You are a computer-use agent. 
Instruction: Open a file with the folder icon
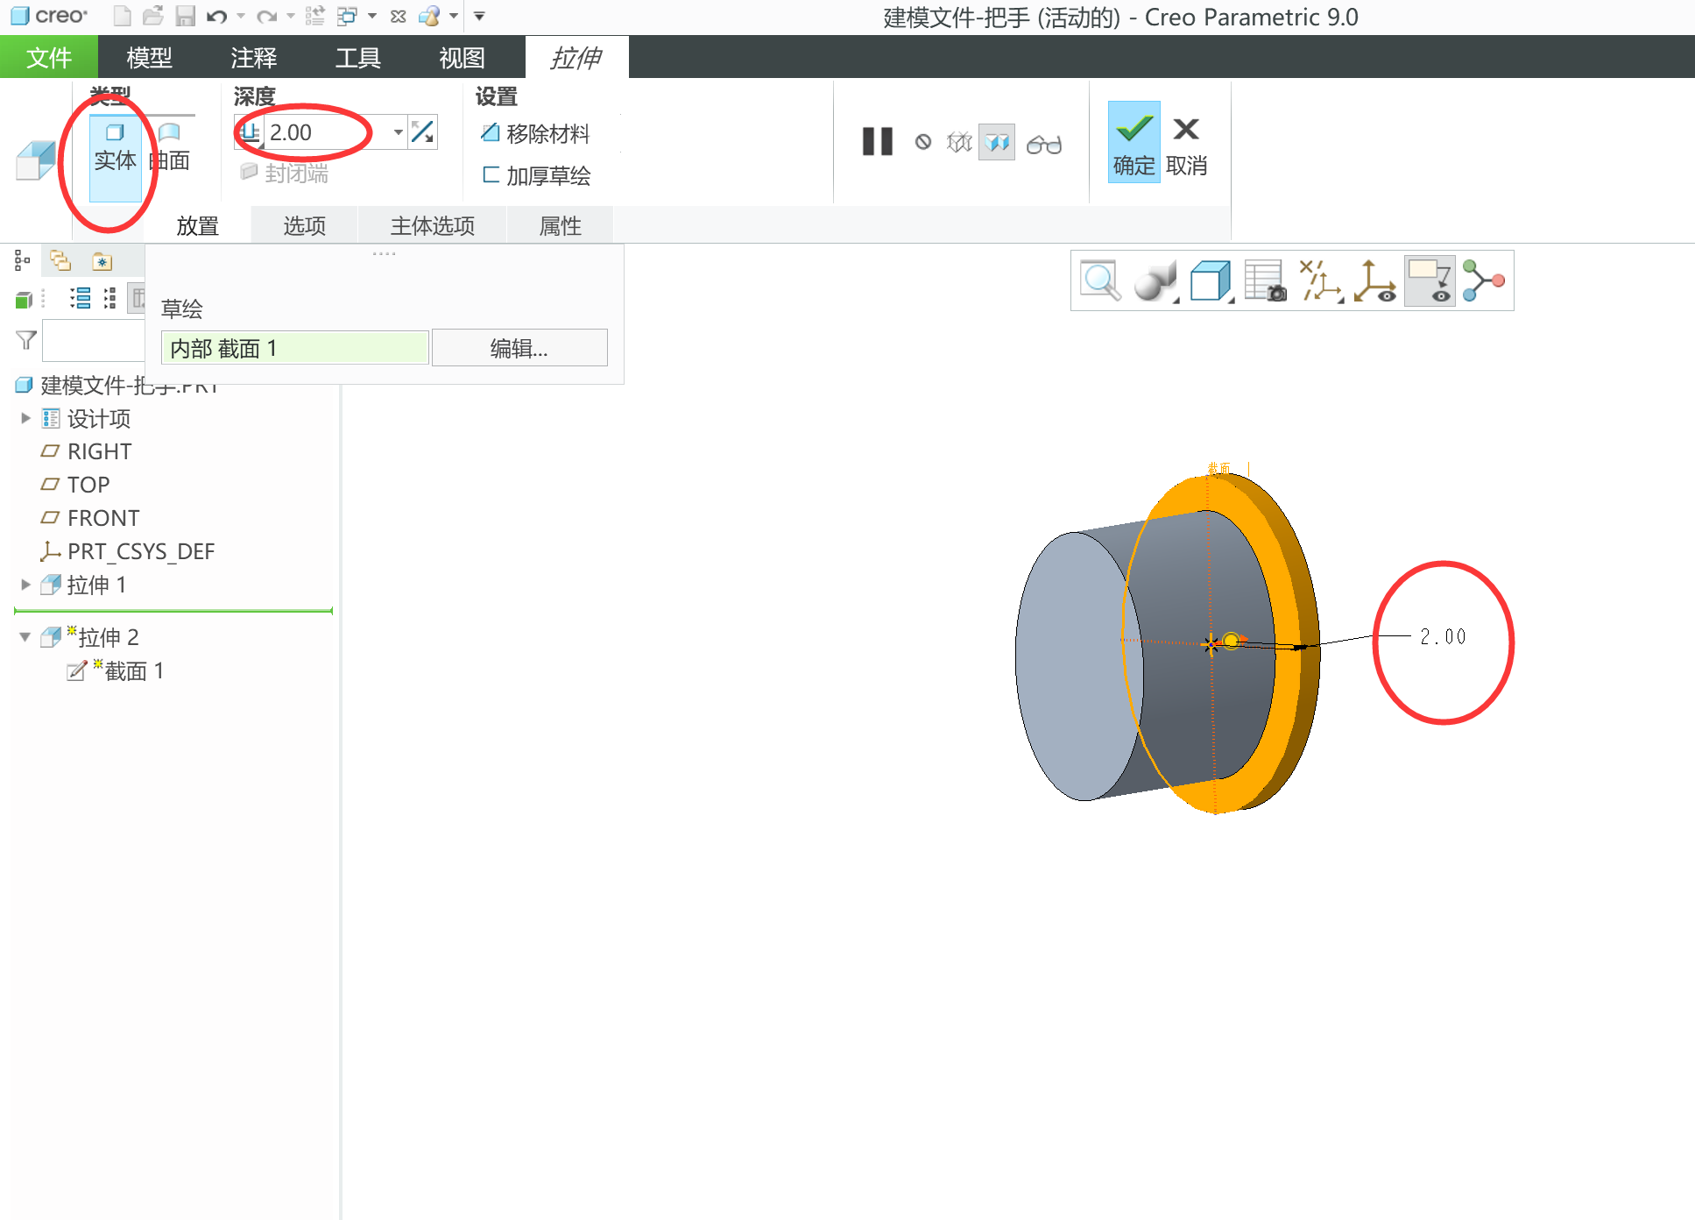(x=153, y=16)
